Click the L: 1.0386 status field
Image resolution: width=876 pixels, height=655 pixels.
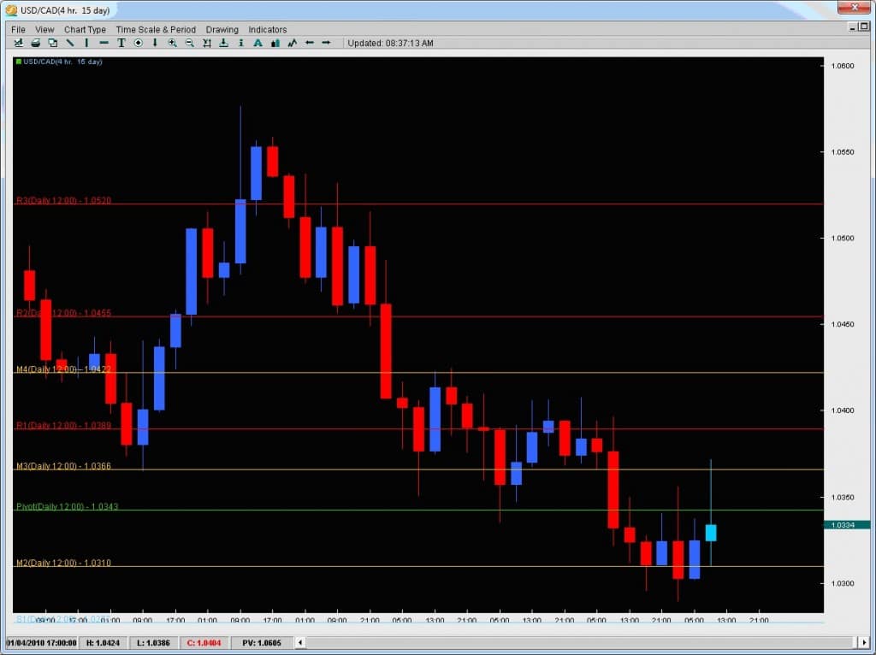point(154,643)
